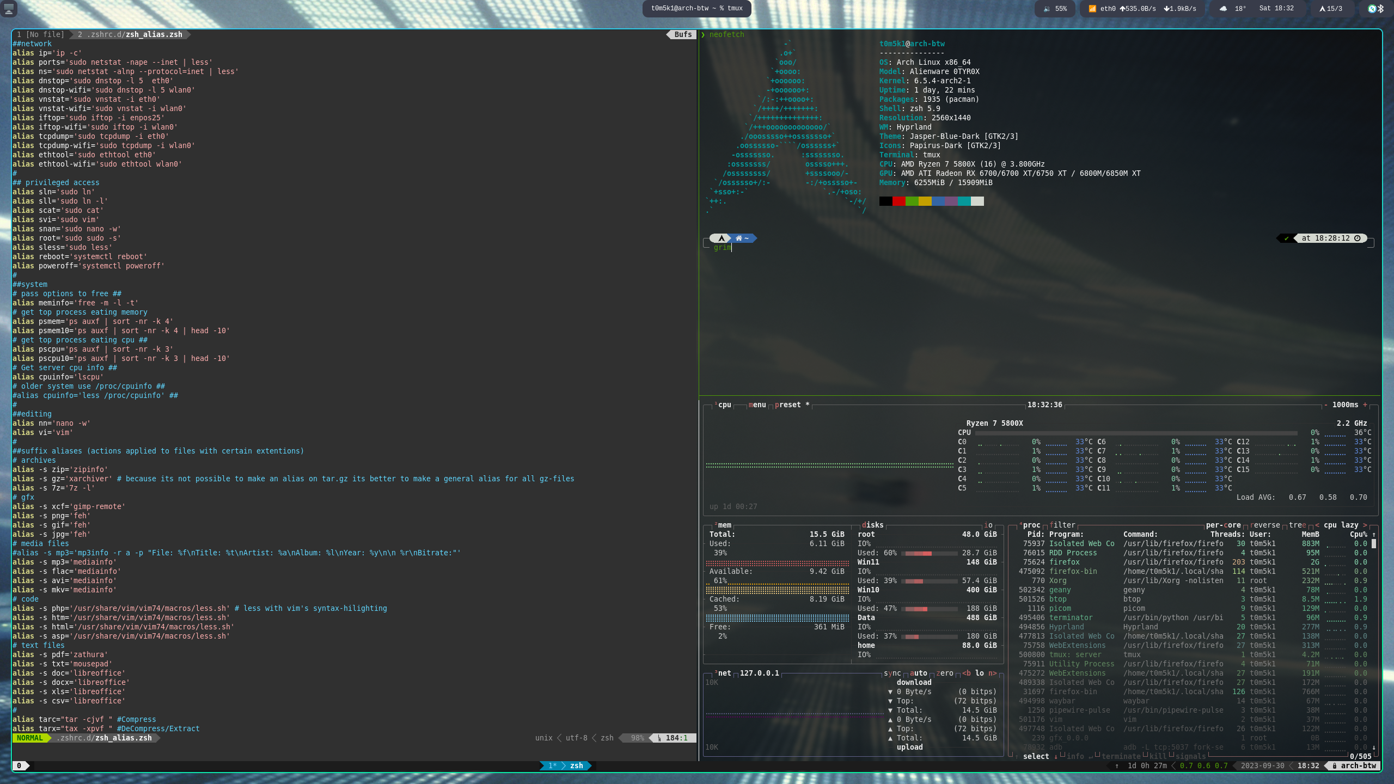The width and height of the screenshot is (1394, 784).
Task: Click the tmux title module in the top bar
Action: click(x=696, y=9)
